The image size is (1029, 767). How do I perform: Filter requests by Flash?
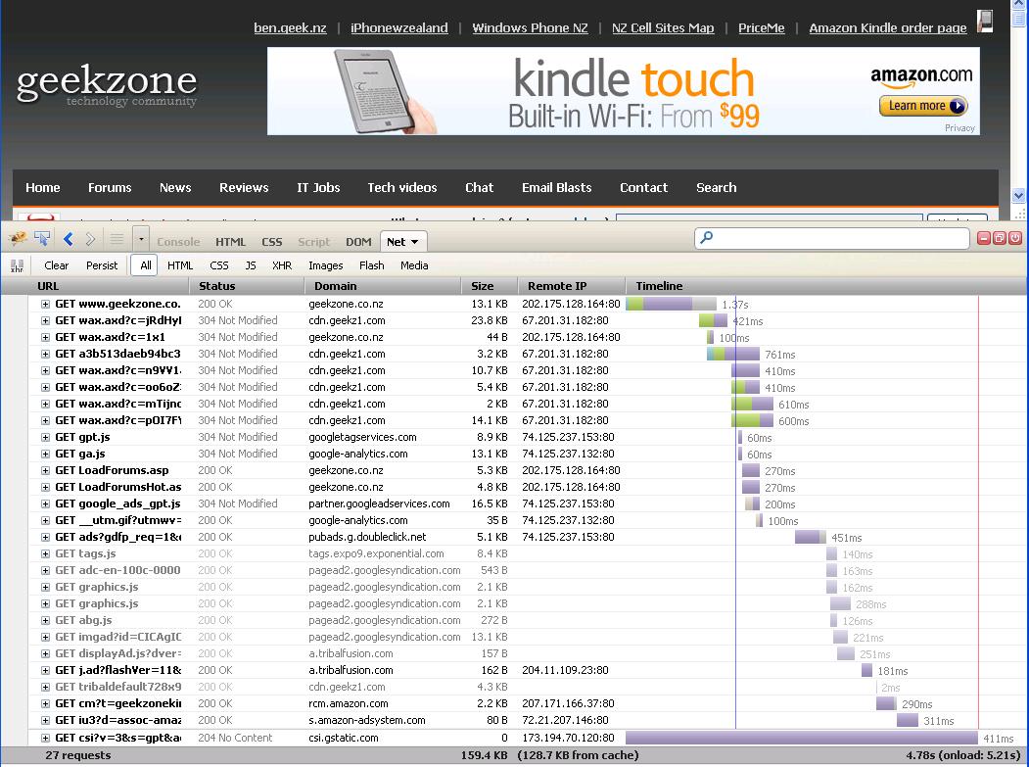pos(371,265)
